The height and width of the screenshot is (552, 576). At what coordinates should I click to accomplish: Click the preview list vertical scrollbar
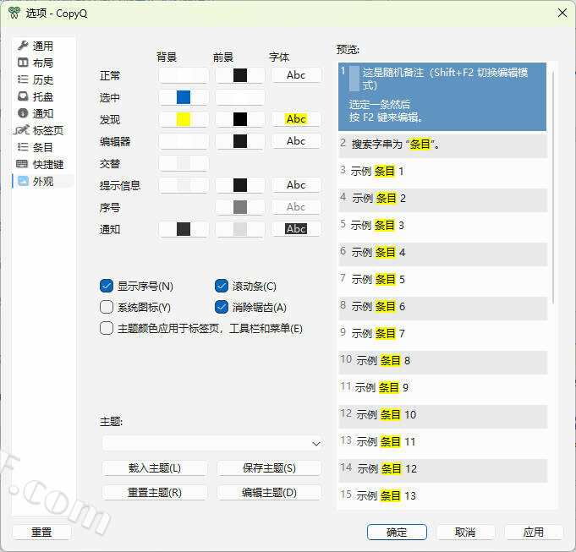click(553, 186)
